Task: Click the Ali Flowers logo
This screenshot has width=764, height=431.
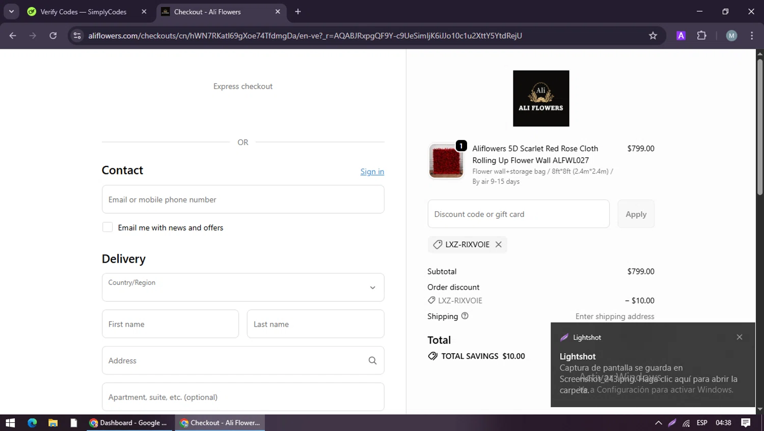Action: click(541, 98)
